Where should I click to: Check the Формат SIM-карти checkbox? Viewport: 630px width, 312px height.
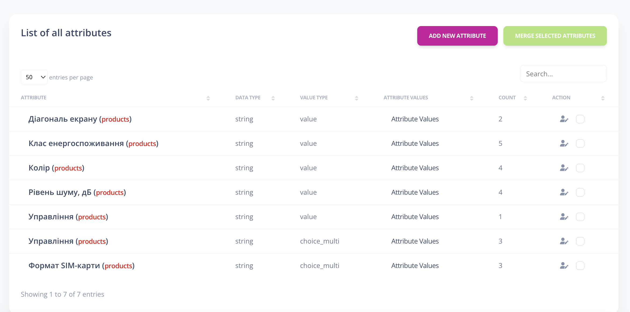(x=580, y=266)
